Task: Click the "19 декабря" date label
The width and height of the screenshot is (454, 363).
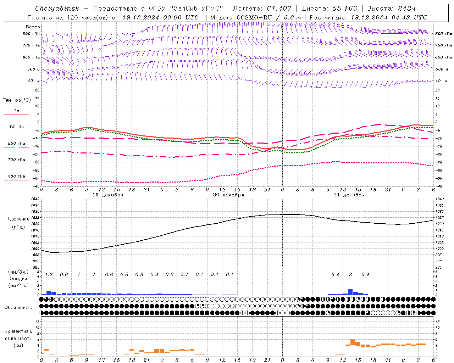Action: coord(108,195)
